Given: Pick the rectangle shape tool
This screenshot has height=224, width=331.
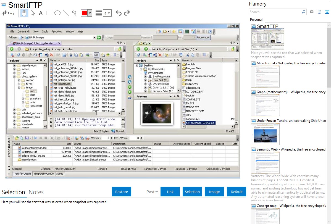Looking at the screenshot, I should [49, 13].
